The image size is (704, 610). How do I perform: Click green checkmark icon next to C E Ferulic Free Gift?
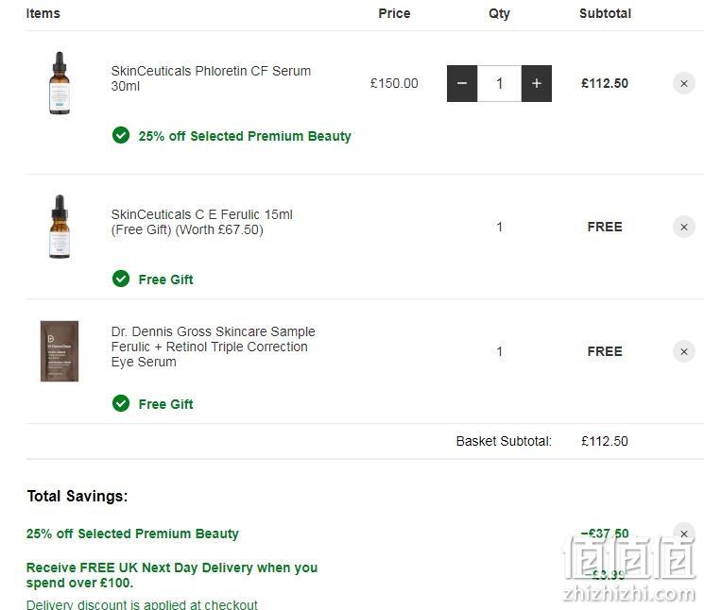(x=121, y=279)
